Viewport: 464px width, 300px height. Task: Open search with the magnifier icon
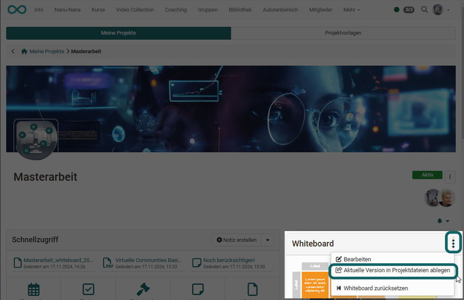coord(424,9)
